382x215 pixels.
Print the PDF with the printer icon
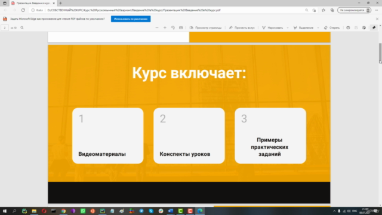348,28
